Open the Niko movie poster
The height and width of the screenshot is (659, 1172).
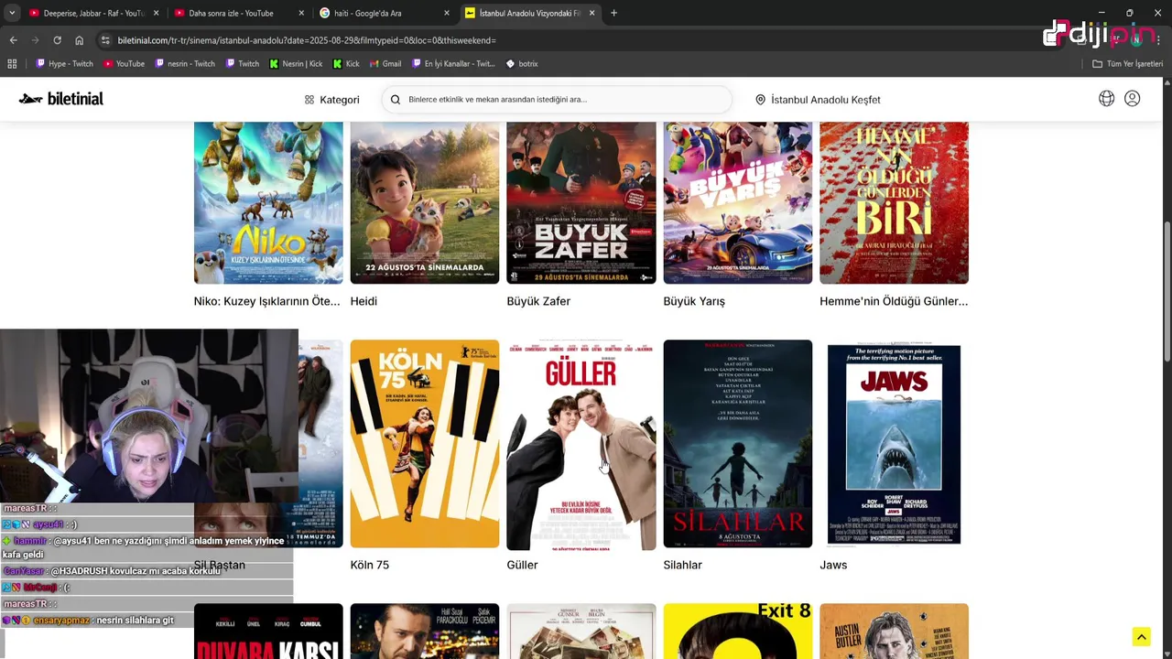point(268,202)
